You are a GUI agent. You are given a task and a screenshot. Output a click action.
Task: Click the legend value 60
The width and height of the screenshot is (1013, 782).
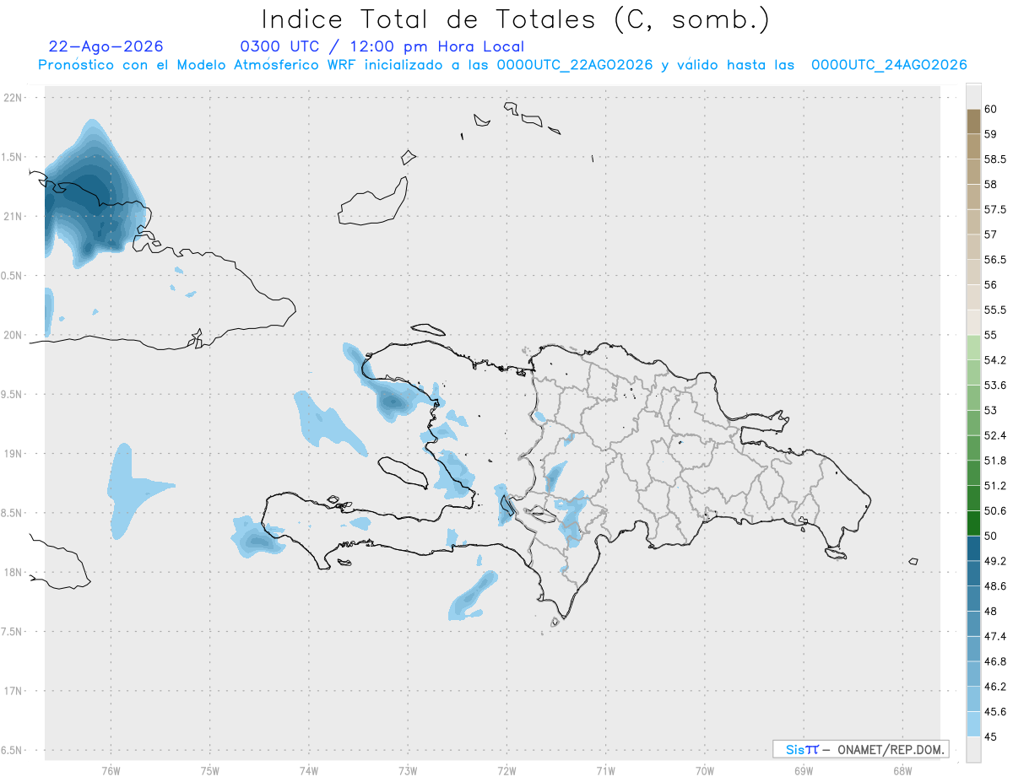(x=991, y=109)
